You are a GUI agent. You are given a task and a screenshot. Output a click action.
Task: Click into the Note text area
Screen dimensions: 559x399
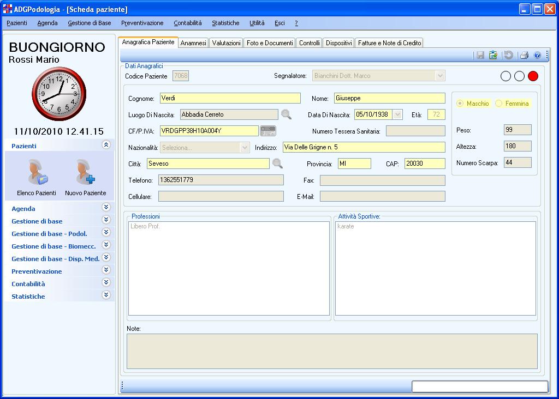coord(332,351)
